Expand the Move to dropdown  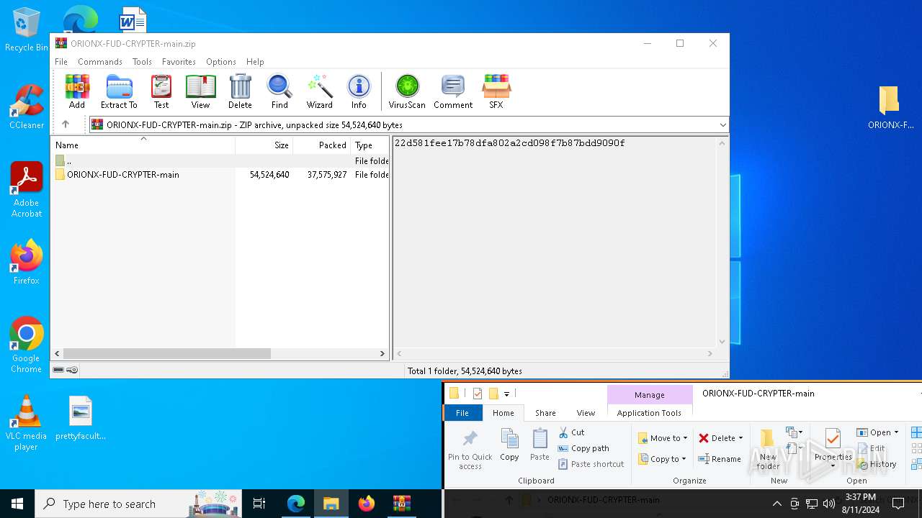pos(685,438)
